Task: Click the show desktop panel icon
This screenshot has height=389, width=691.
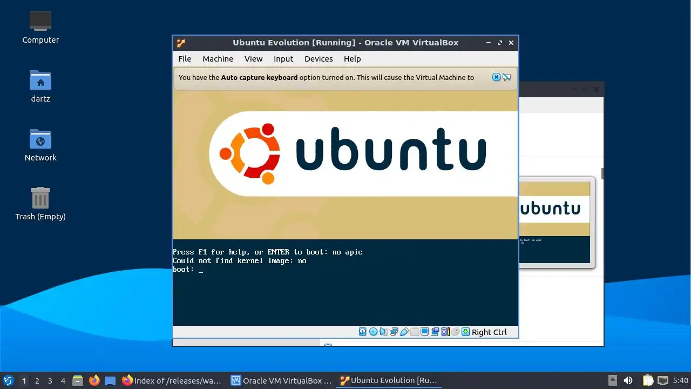Action: click(x=110, y=380)
